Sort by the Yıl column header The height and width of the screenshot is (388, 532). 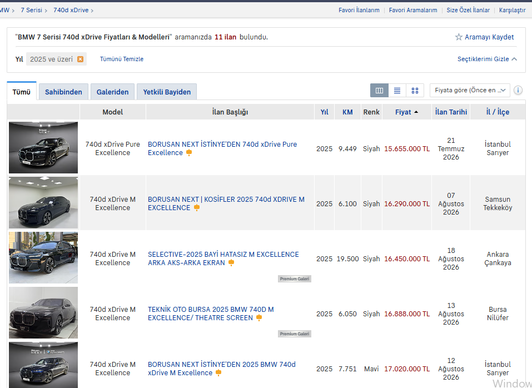324,112
